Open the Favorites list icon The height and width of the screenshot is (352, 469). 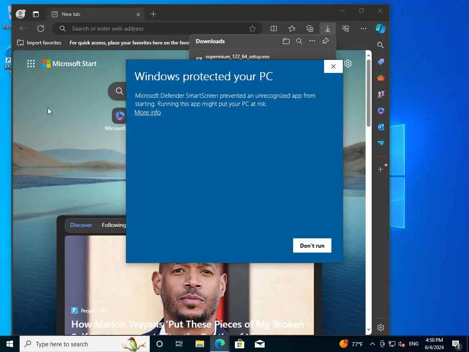click(292, 29)
